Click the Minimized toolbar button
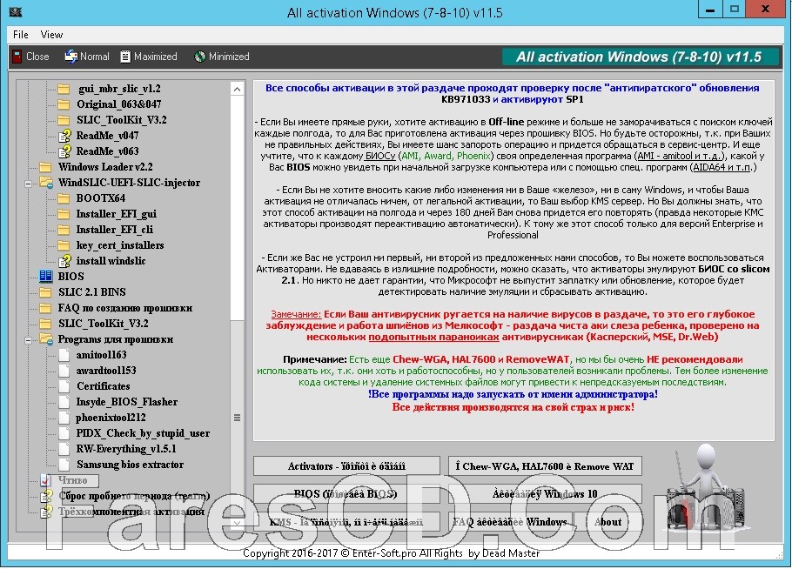Viewport: 792px width, 569px height. [x=222, y=57]
